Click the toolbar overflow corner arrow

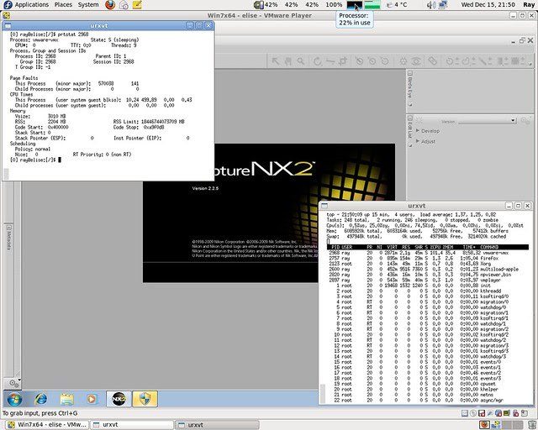coord(530,64)
